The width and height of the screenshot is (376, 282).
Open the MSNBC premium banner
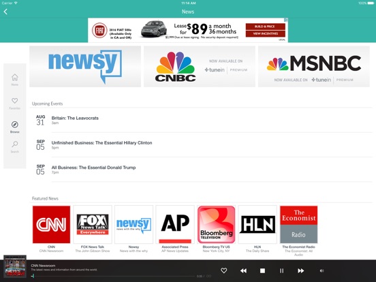(x=314, y=67)
